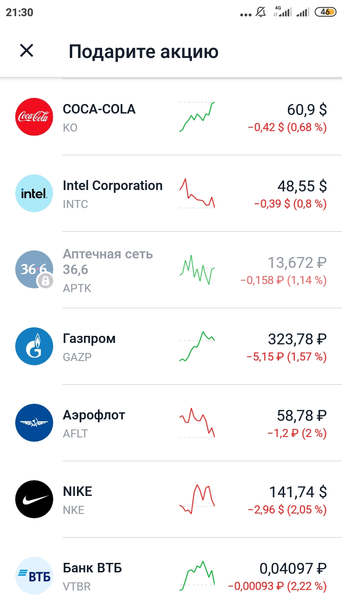This screenshot has height=608, width=342.
Task: Tap the Аптечная сеть 36,6 logo
Action: click(x=34, y=270)
